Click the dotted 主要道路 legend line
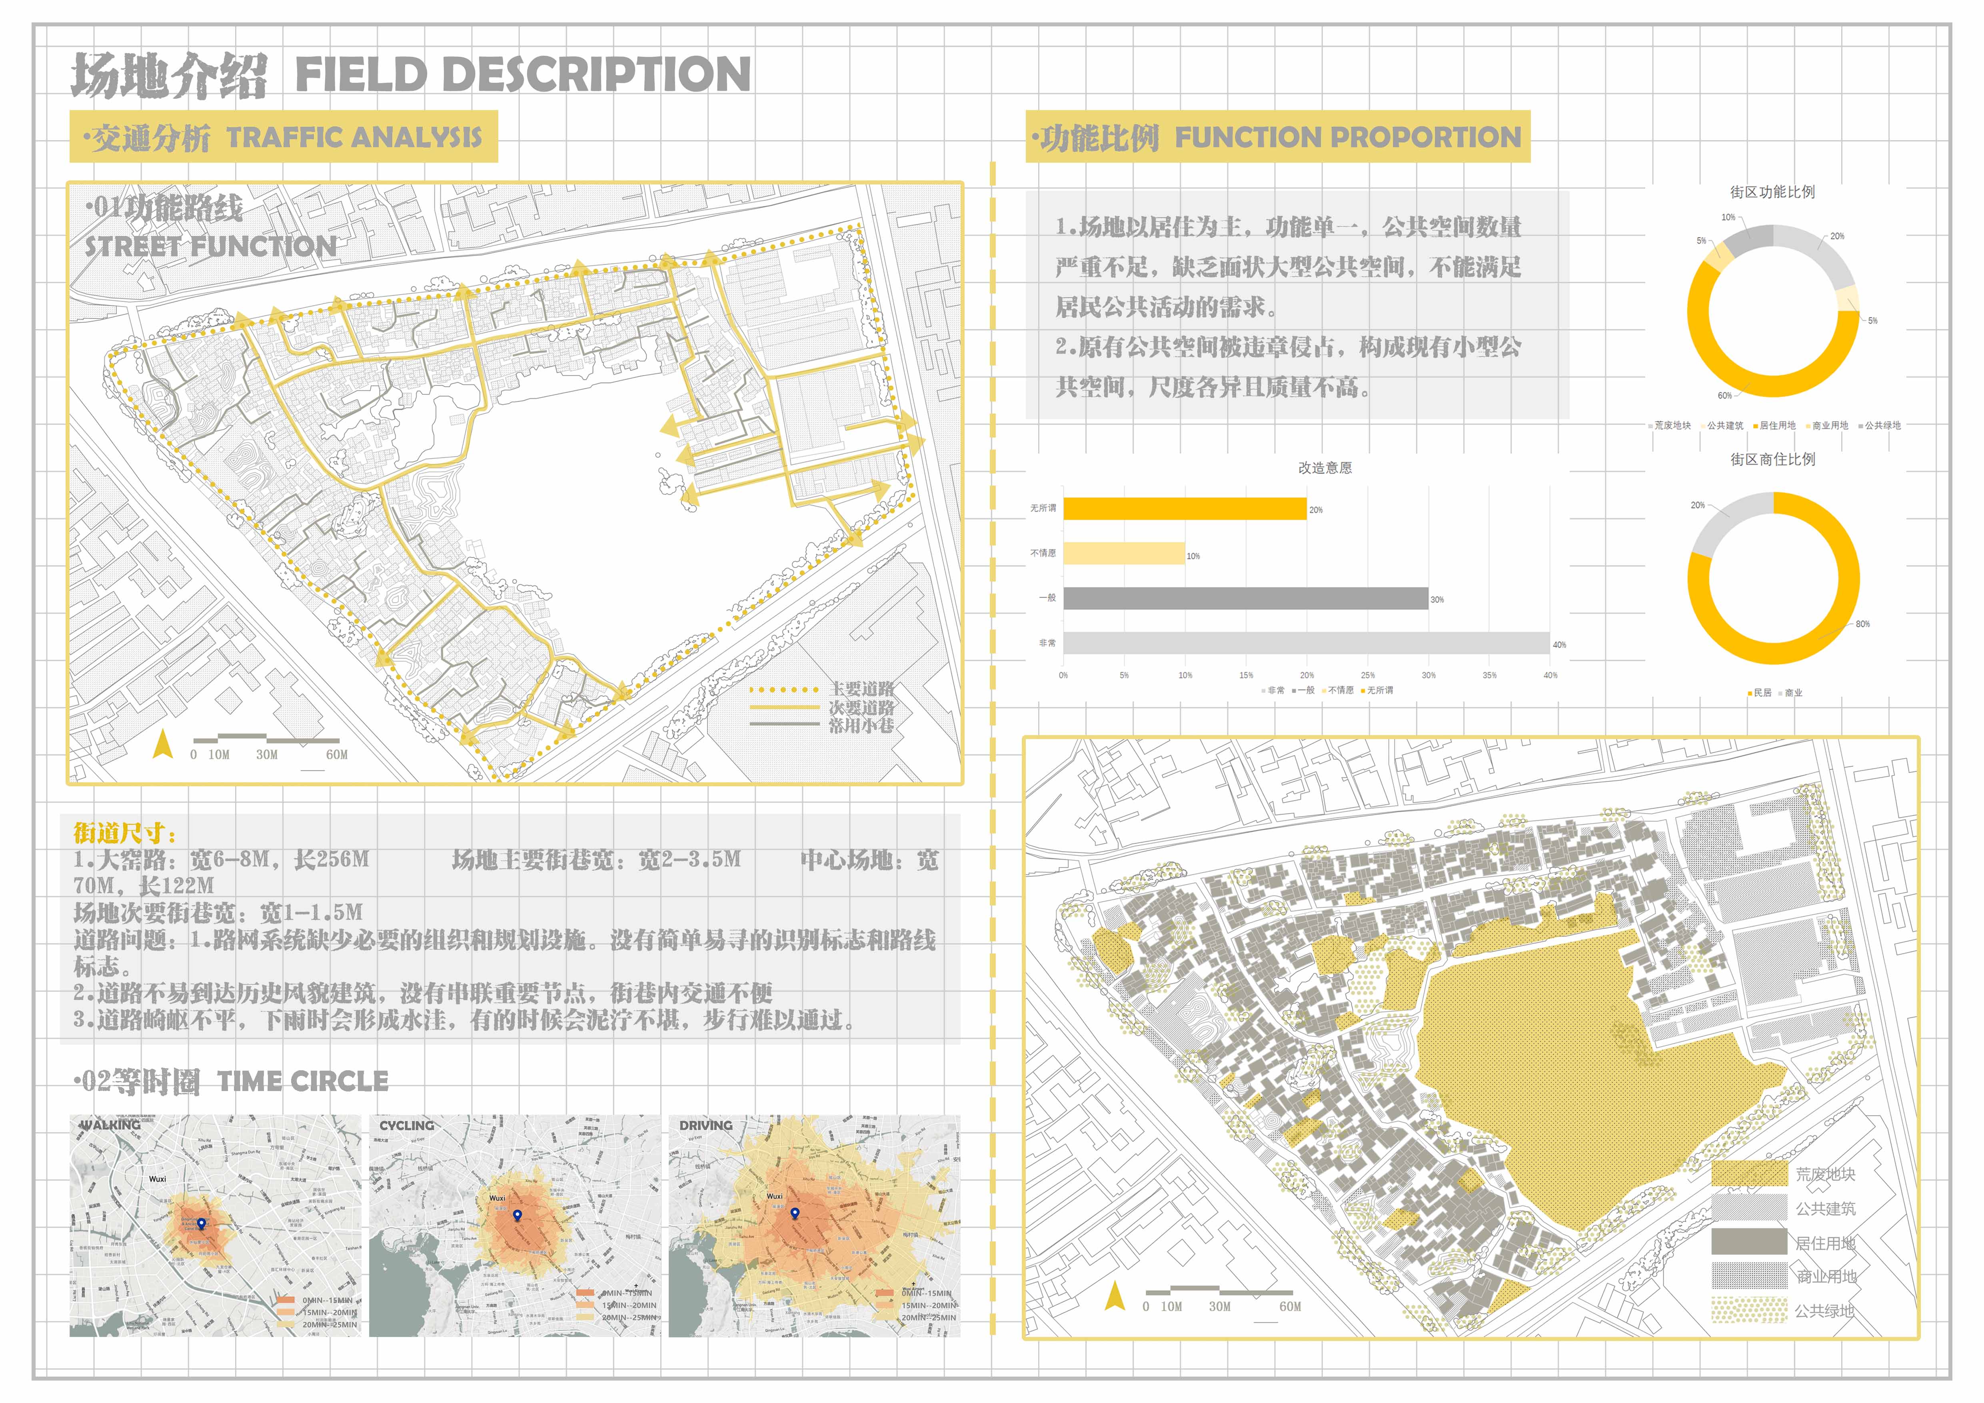 (784, 690)
